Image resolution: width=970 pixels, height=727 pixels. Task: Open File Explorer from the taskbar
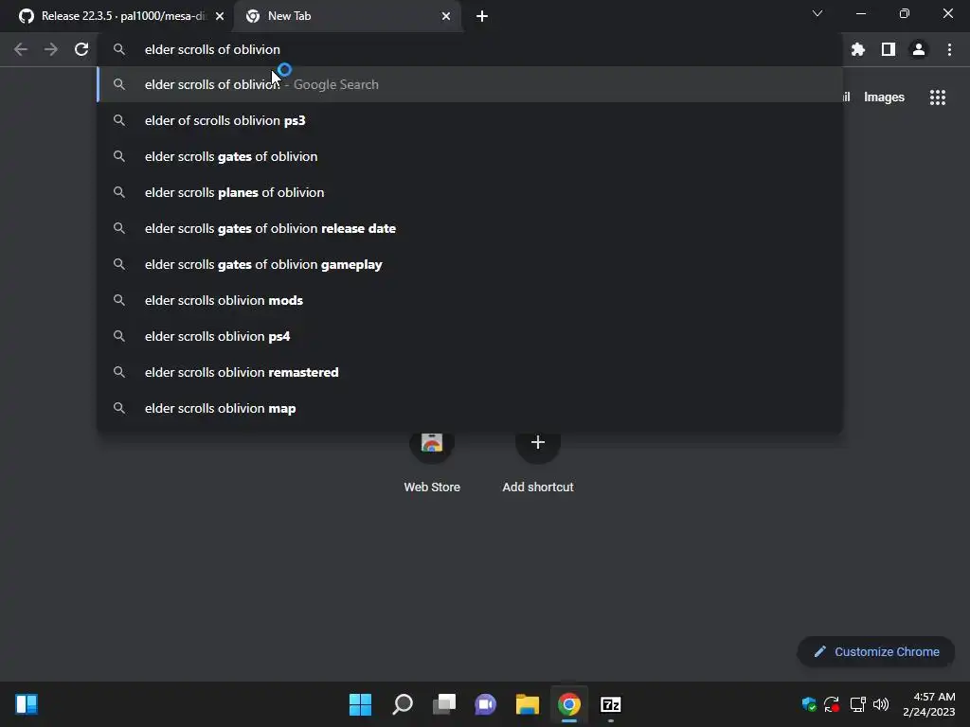click(x=527, y=704)
